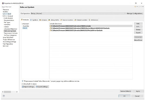Confirm with the OK button
This screenshot has height=100, width=146.
(x=124, y=96)
